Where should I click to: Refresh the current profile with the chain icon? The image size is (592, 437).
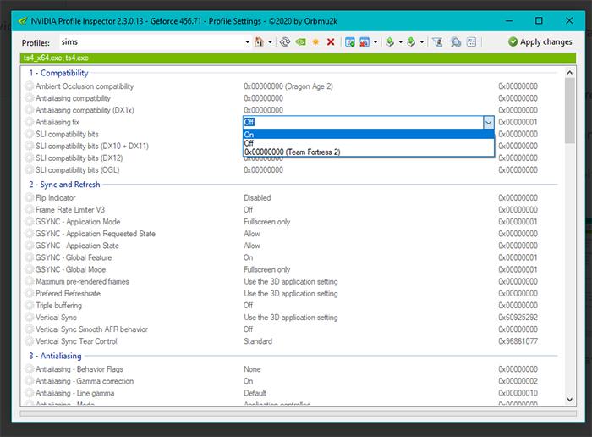point(285,42)
